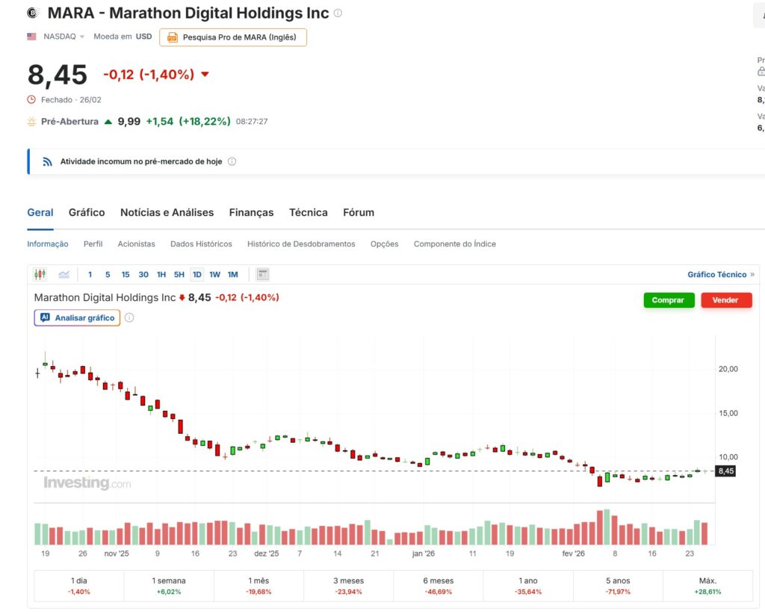Image resolution: width=765 pixels, height=614 pixels.
Task: Click the Analisar gráfico AI button
Action: click(x=77, y=317)
